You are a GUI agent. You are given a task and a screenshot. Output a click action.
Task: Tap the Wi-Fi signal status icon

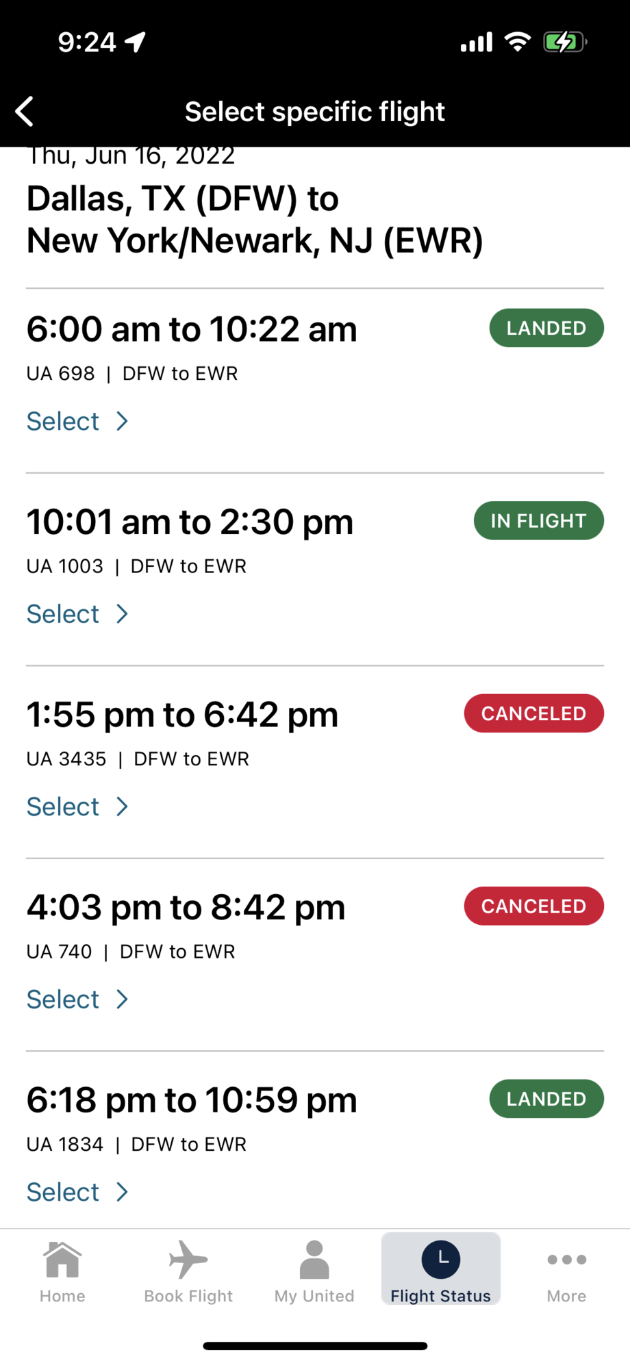518,42
